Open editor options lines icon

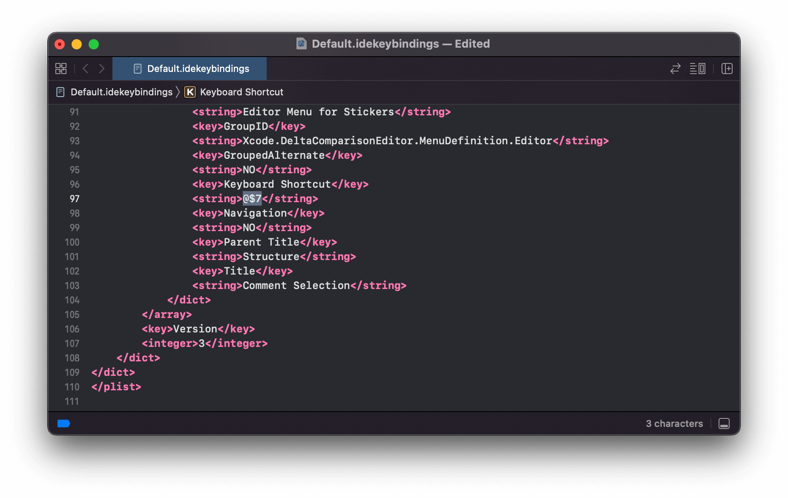(697, 69)
